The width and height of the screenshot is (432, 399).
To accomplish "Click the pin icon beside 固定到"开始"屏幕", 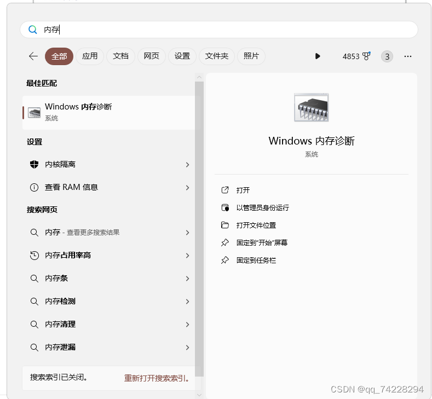I will pos(225,242).
